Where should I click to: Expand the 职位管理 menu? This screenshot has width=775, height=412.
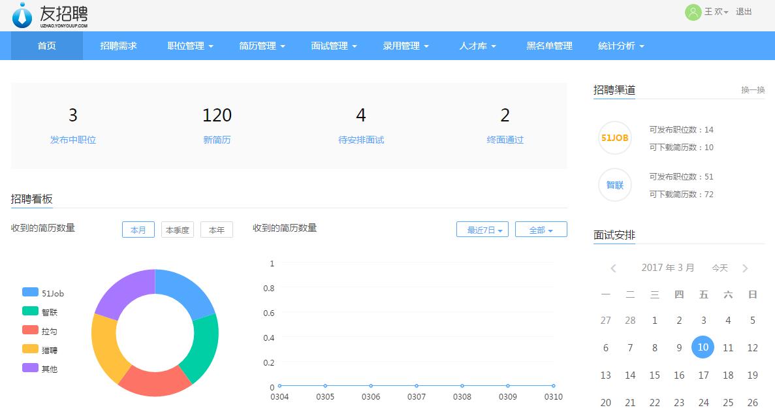pos(190,46)
